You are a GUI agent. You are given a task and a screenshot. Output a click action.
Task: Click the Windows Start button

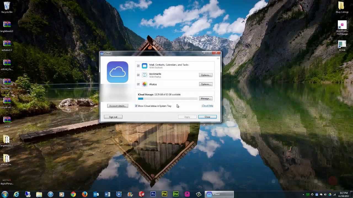(5, 194)
